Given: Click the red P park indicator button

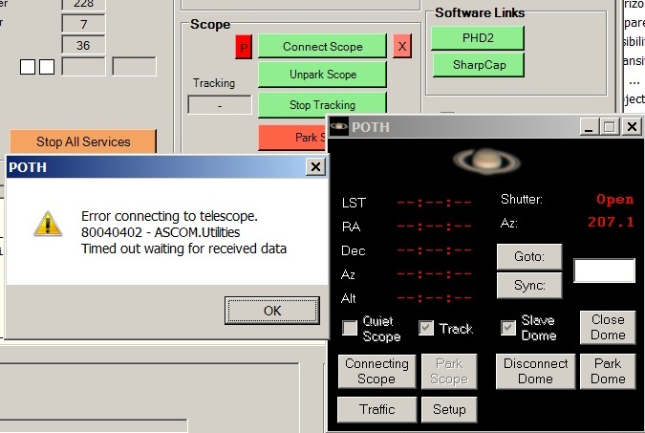Looking at the screenshot, I should (244, 48).
